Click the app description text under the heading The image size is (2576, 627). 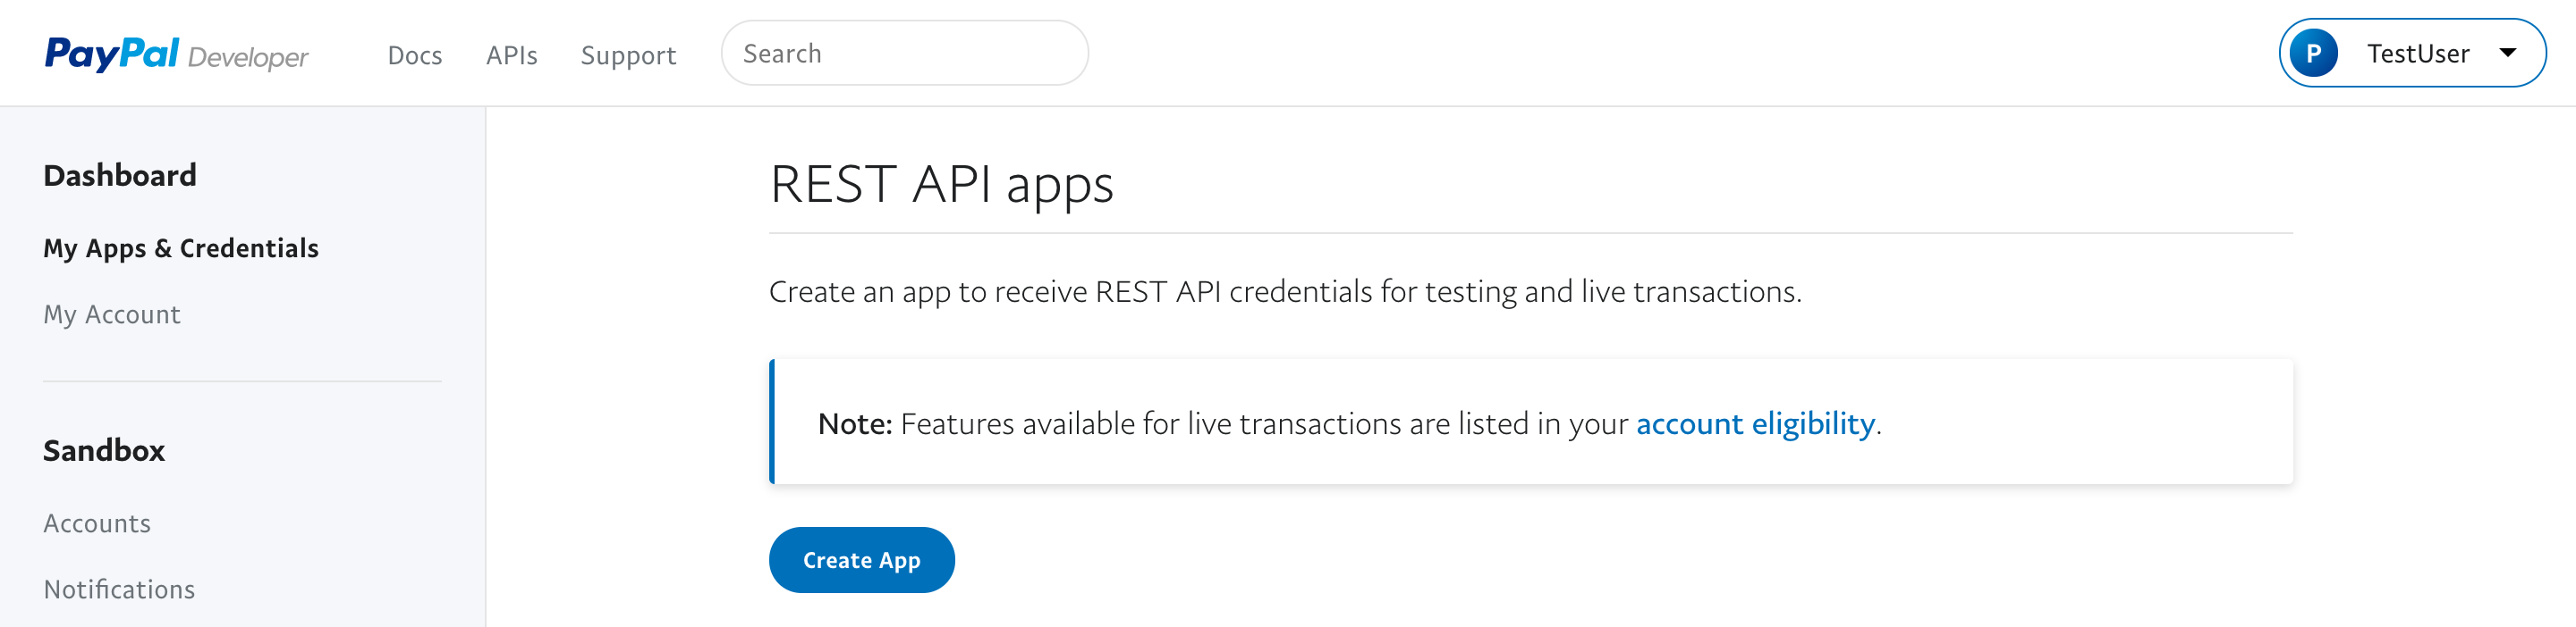pos(1286,291)
